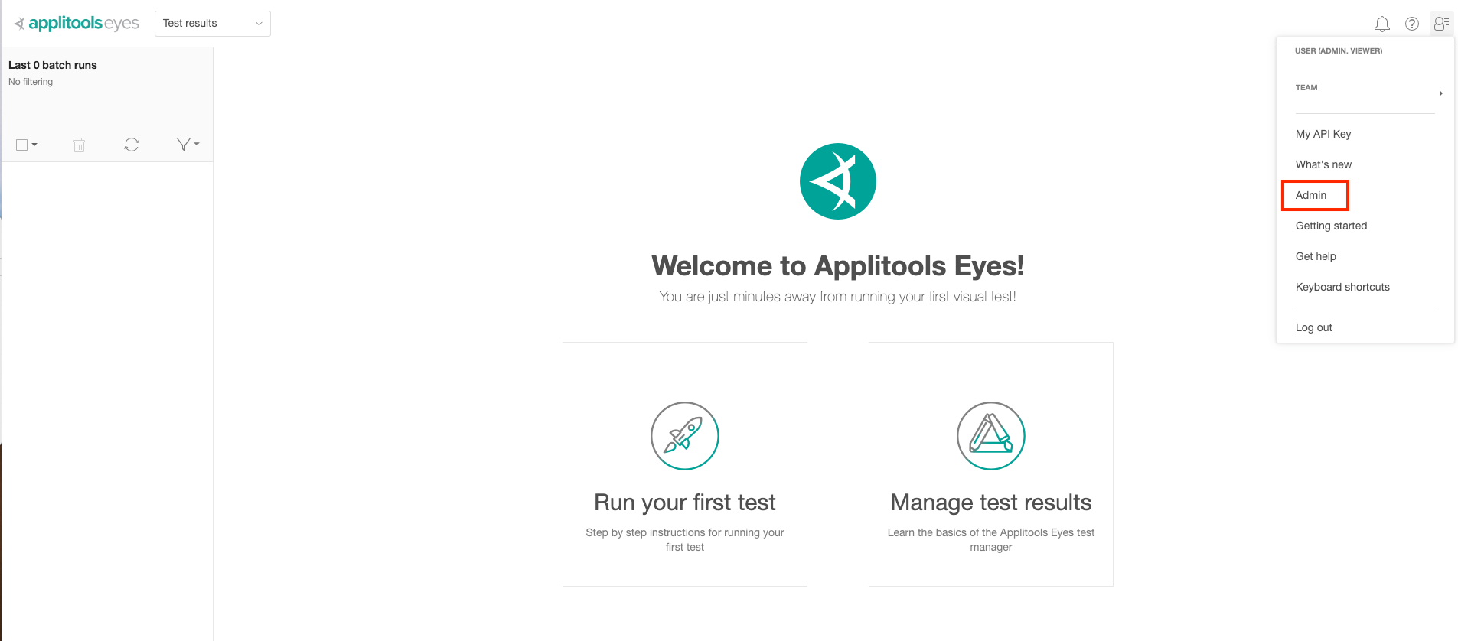Viewport: 1458px width, 641px height.
Task: Show Keyboard shortcuts from menu
Action: click(1342, 287)
